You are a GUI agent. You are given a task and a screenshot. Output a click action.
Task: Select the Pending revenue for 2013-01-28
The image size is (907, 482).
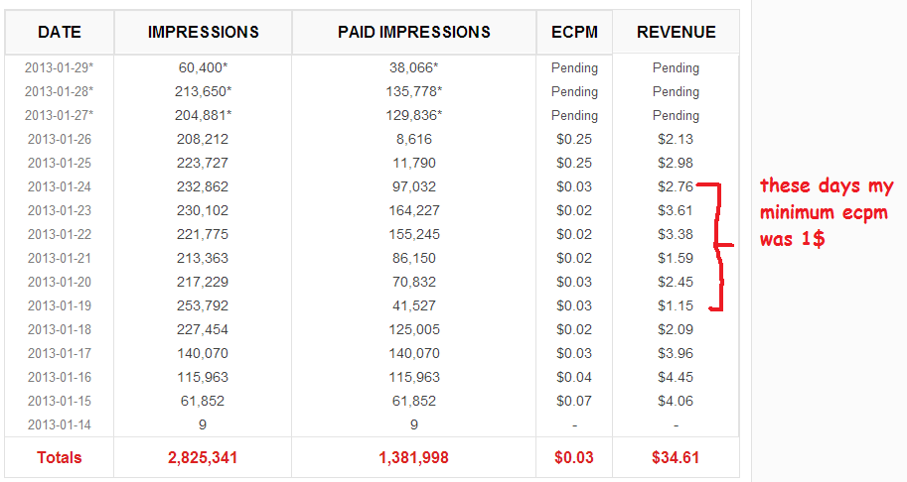[x=676, y=91]
